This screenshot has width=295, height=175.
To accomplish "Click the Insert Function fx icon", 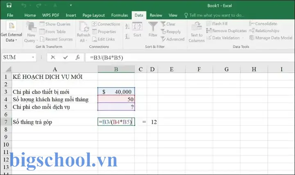I will [x=78, y=57].
